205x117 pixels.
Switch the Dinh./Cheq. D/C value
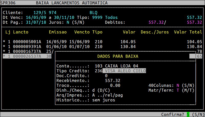point(94,90)
